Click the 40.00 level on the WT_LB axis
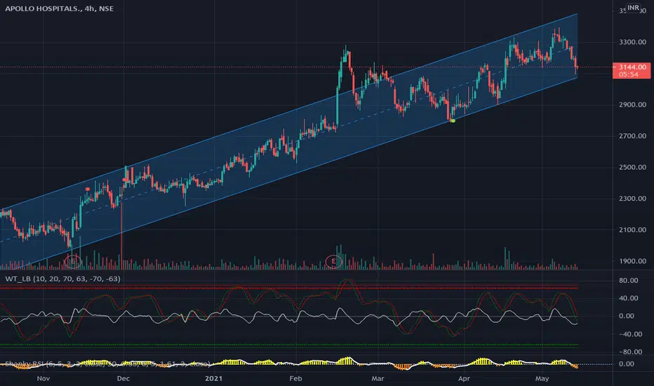This screenshot has height=386, width=654. pyautogui.click(x=629, y=298)
